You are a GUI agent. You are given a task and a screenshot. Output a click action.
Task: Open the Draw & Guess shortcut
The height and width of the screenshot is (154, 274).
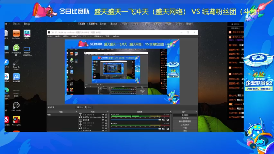tap(16, 65)
